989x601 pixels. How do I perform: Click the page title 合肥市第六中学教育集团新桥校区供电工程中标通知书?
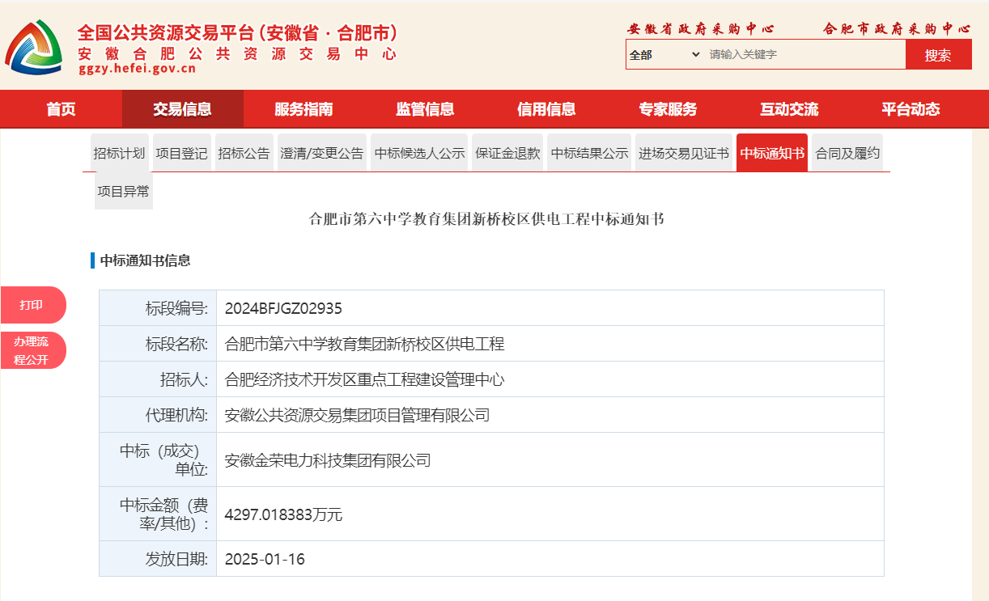(x=487, y=219)
